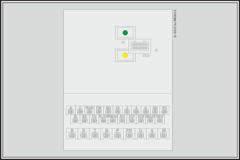Click the green indicator LED
The width and height of the screenshot is (240, 160).
coord(125,33)
